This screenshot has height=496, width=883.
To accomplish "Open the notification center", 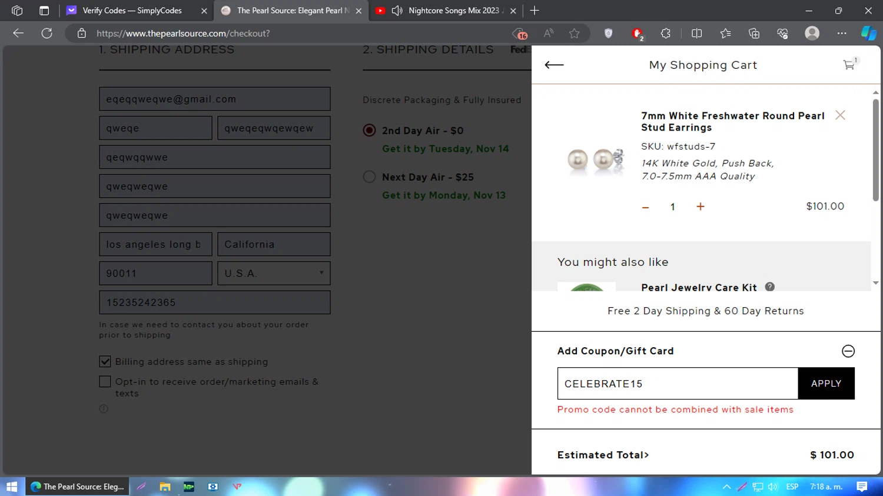I will [x=862, y=487].
